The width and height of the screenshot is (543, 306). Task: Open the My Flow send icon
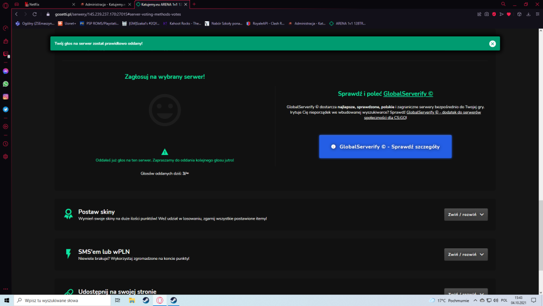(x=501, y=14)
